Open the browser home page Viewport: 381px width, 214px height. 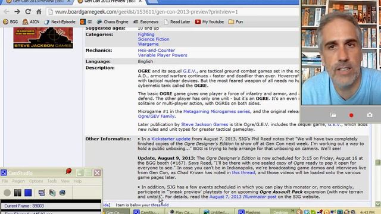(x=39, y=12)
